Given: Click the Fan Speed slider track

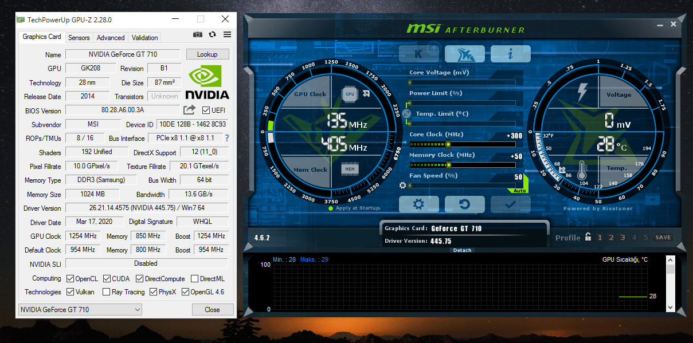Looking at the screenshot, I should 462,186.
